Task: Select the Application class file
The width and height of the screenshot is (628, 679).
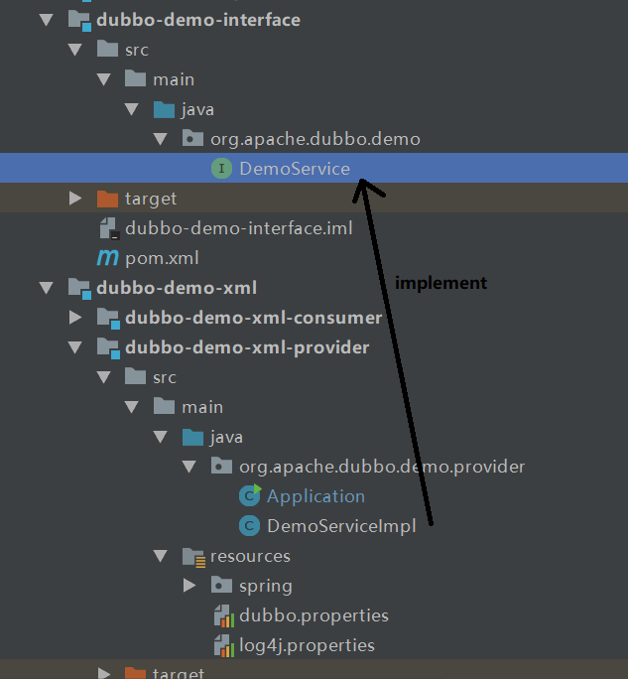Action: coord(315,496)
